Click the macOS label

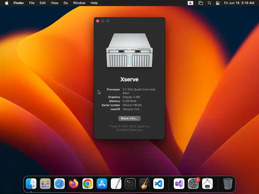115,109
